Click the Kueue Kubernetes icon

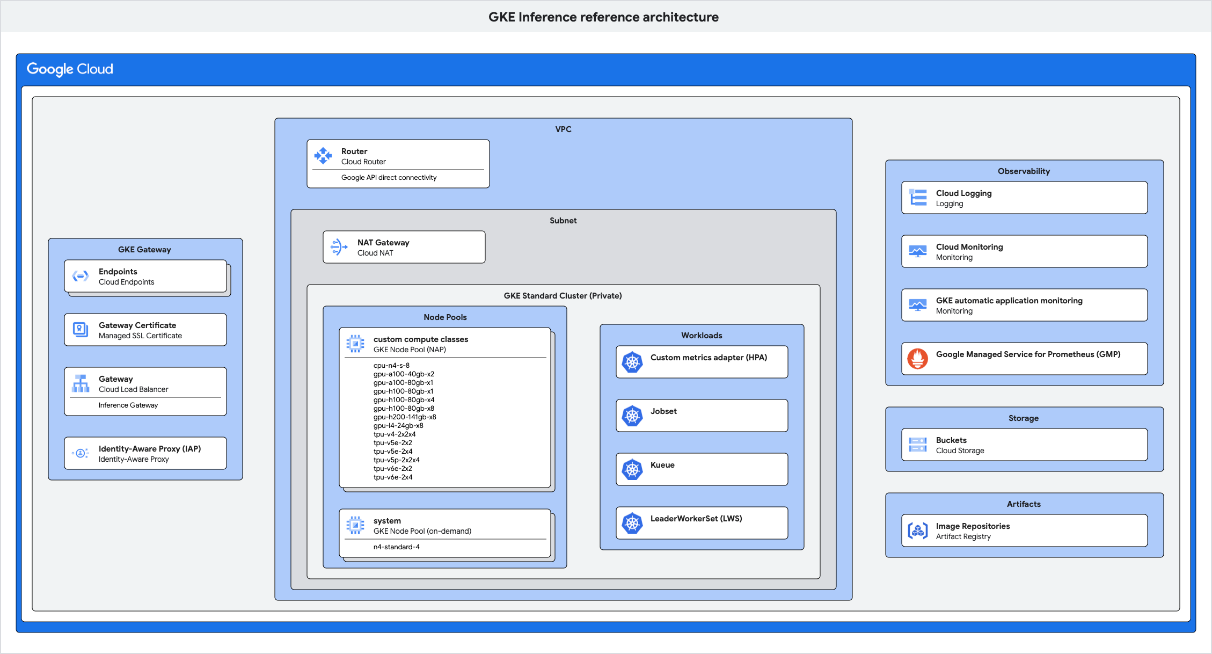pyautogui.click(x=632, y=469)
